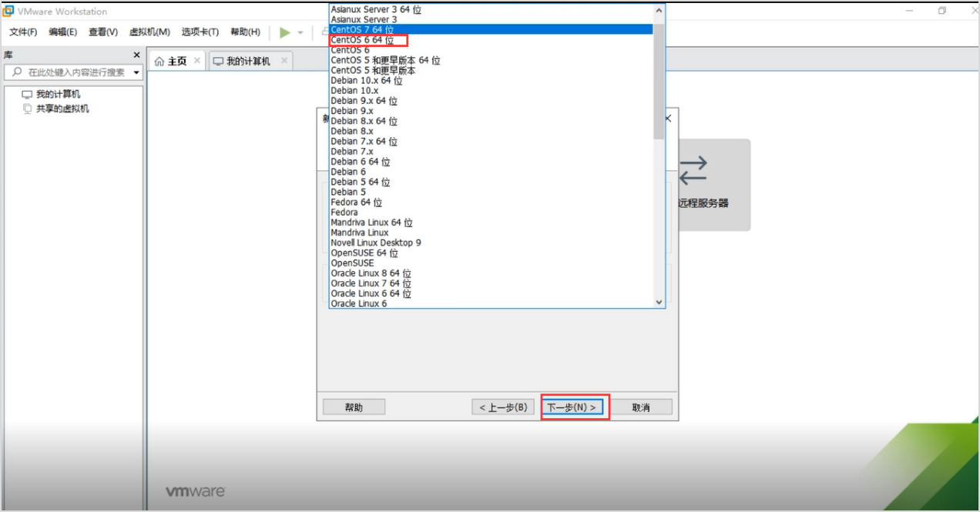The height and width of the screenshot is (512, 980).
Task: Click the monitor icon on 我的计算机 tab
Action: (x=218, y=61)
